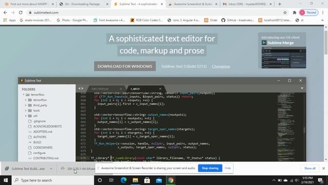
Task: Click the editor tab navigation arrows
Action: tap(81, 88)
